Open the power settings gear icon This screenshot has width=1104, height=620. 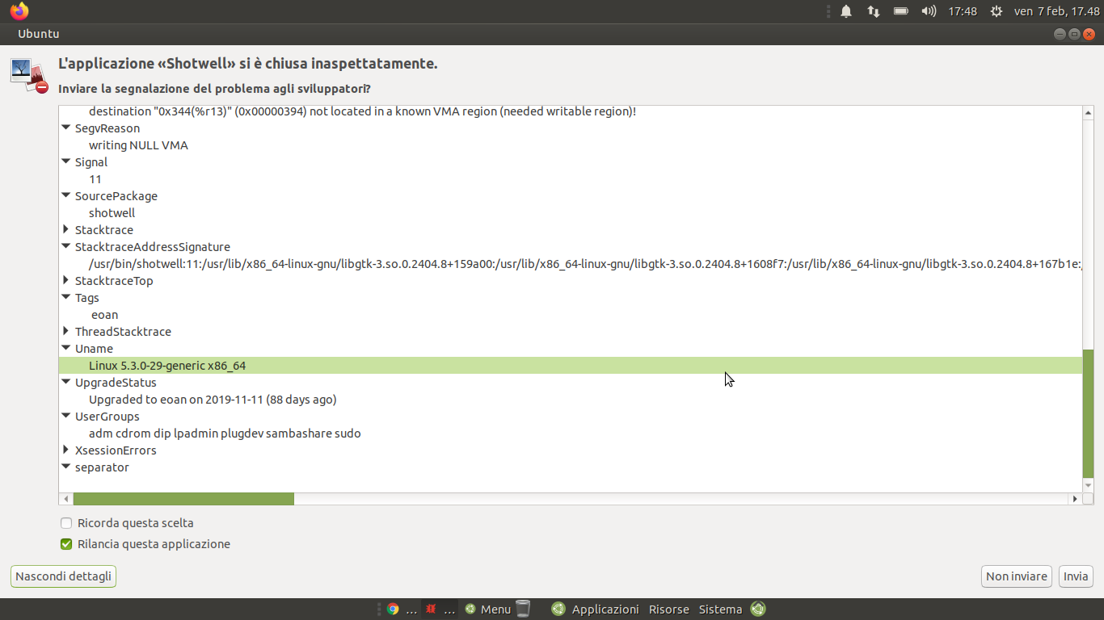997,11
